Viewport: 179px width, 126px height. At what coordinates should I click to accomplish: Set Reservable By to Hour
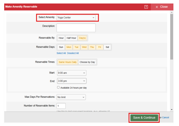[x=61, y=38]
